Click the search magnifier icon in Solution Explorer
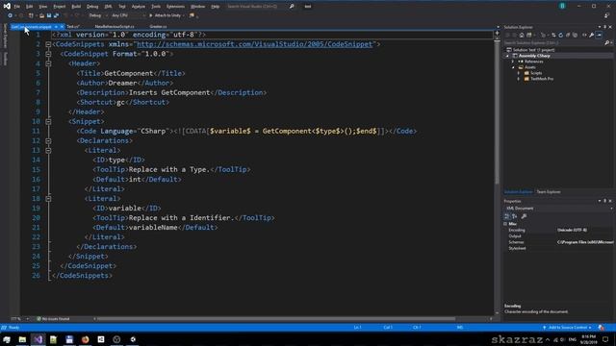 click(607, 42)
